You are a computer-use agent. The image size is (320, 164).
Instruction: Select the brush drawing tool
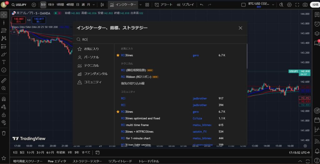[4, 54]
